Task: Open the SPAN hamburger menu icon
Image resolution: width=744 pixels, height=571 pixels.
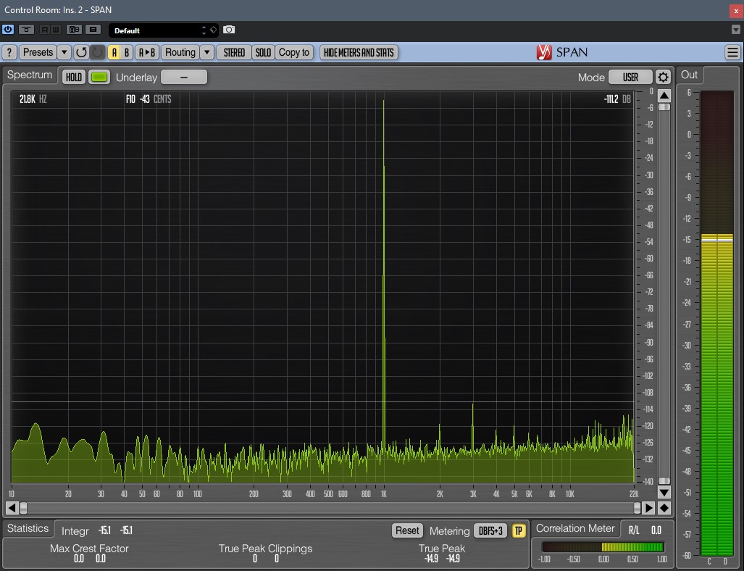Action: [x=732, y=52]
